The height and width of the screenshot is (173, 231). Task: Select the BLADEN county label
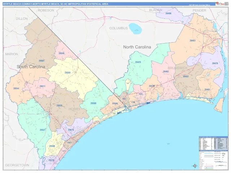click(156, 10)
